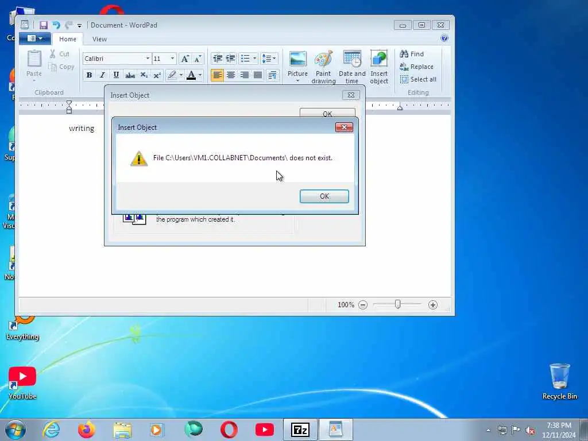
Task: Click the warning triangle icon in error dialog
Action: 139,158
